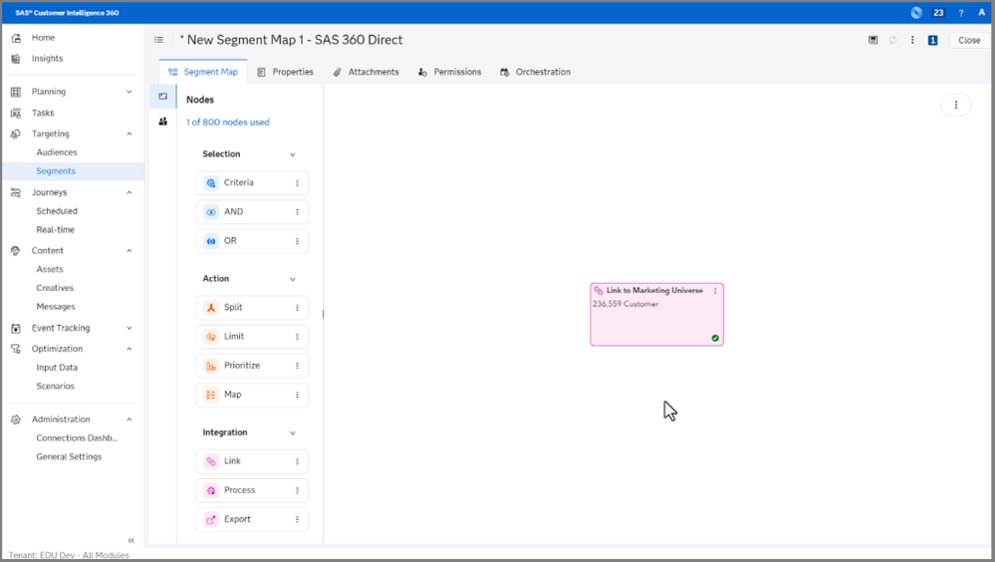Viewport: 995px width, 562px height.
Task: Open Criteria node options menu
Action: click(x=297, y=183)
